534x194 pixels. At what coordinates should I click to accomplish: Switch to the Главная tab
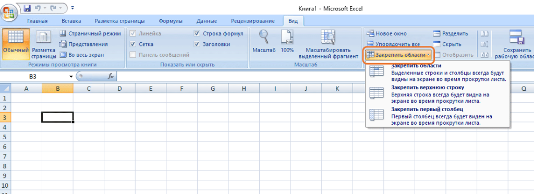pyautogui.click(x=38, y=21)
